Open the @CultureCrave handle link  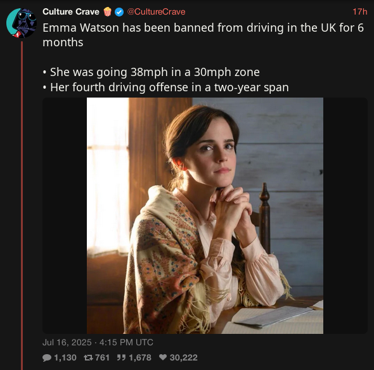point(156,11)
